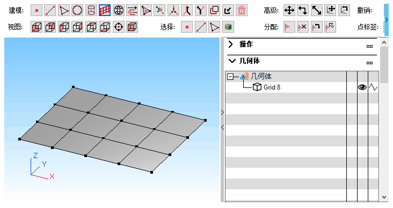
Task: Choose the circle modeling tool
Action: pyautogui.click(x=77, y=11)
